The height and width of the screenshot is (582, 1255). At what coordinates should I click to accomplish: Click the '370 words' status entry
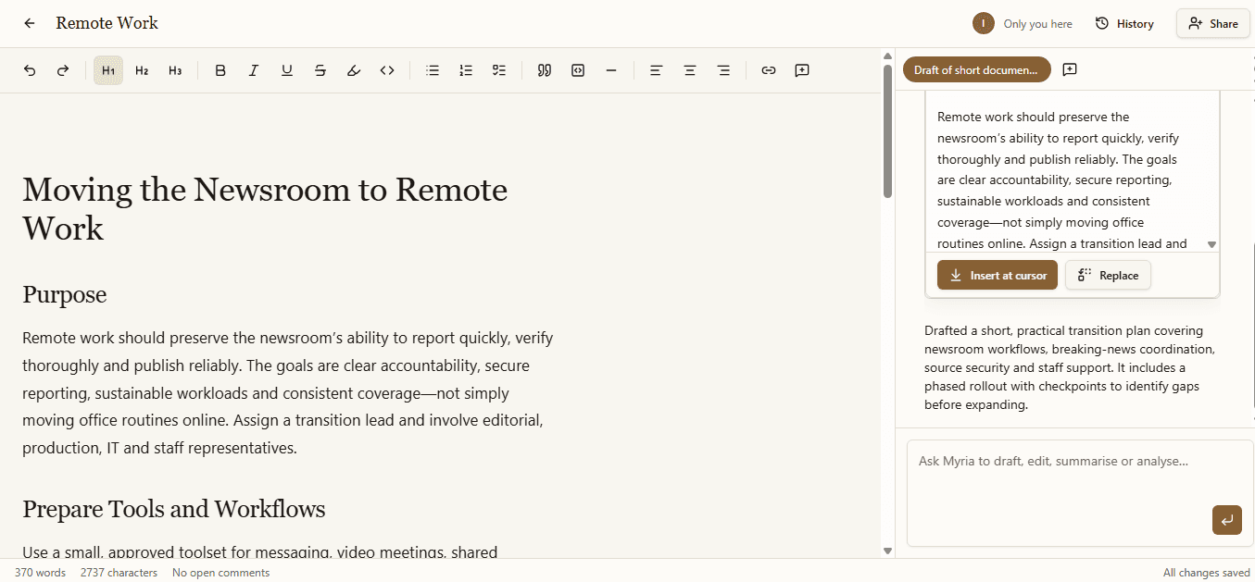pyautogui.click(x=40, y=573)
